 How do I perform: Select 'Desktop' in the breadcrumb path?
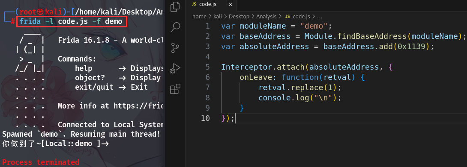tap(239, 16)
